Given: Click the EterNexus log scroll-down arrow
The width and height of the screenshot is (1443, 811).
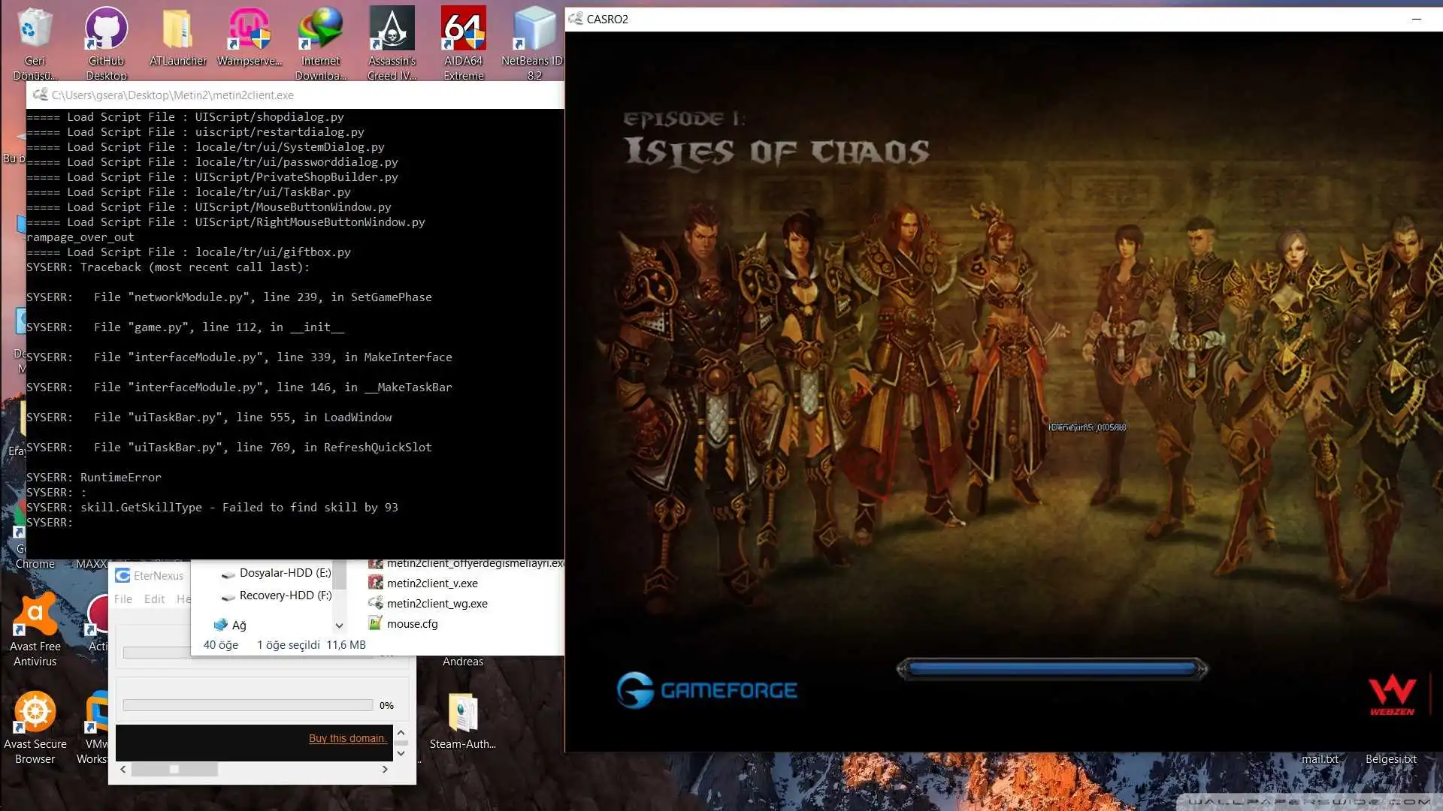Looking at the screenshot, I should point(401,753).
